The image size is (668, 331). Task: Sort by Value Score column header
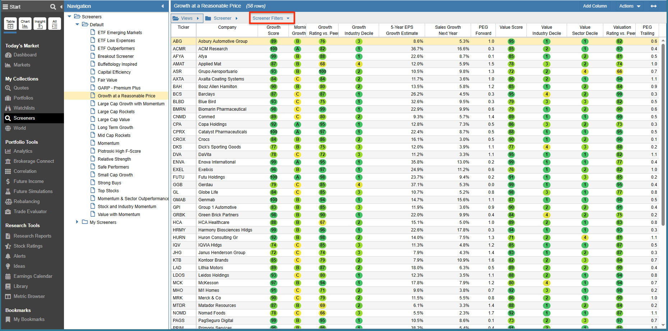point(511,30)
